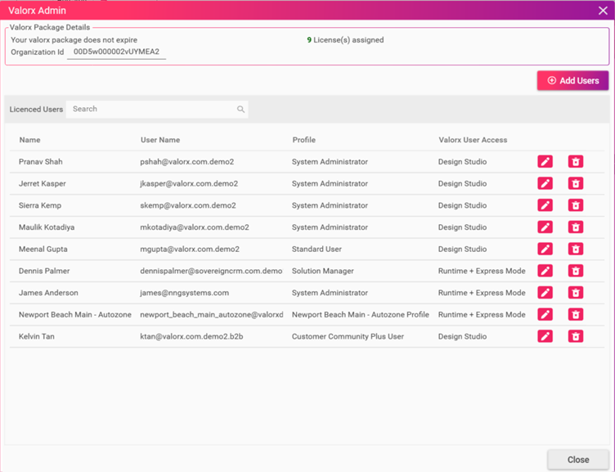Select the name Sierra Kemp

(x=39, y=205)
